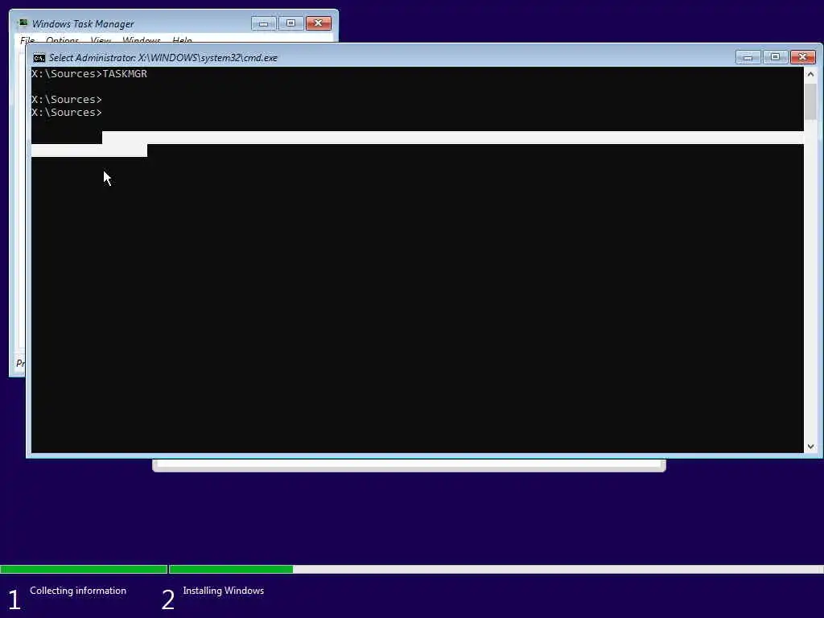The width and height of the screenshot is (824, 618).
Task: Click the Windows Task Manager title text
Action: pyautogui.click(x=83, y=24)
